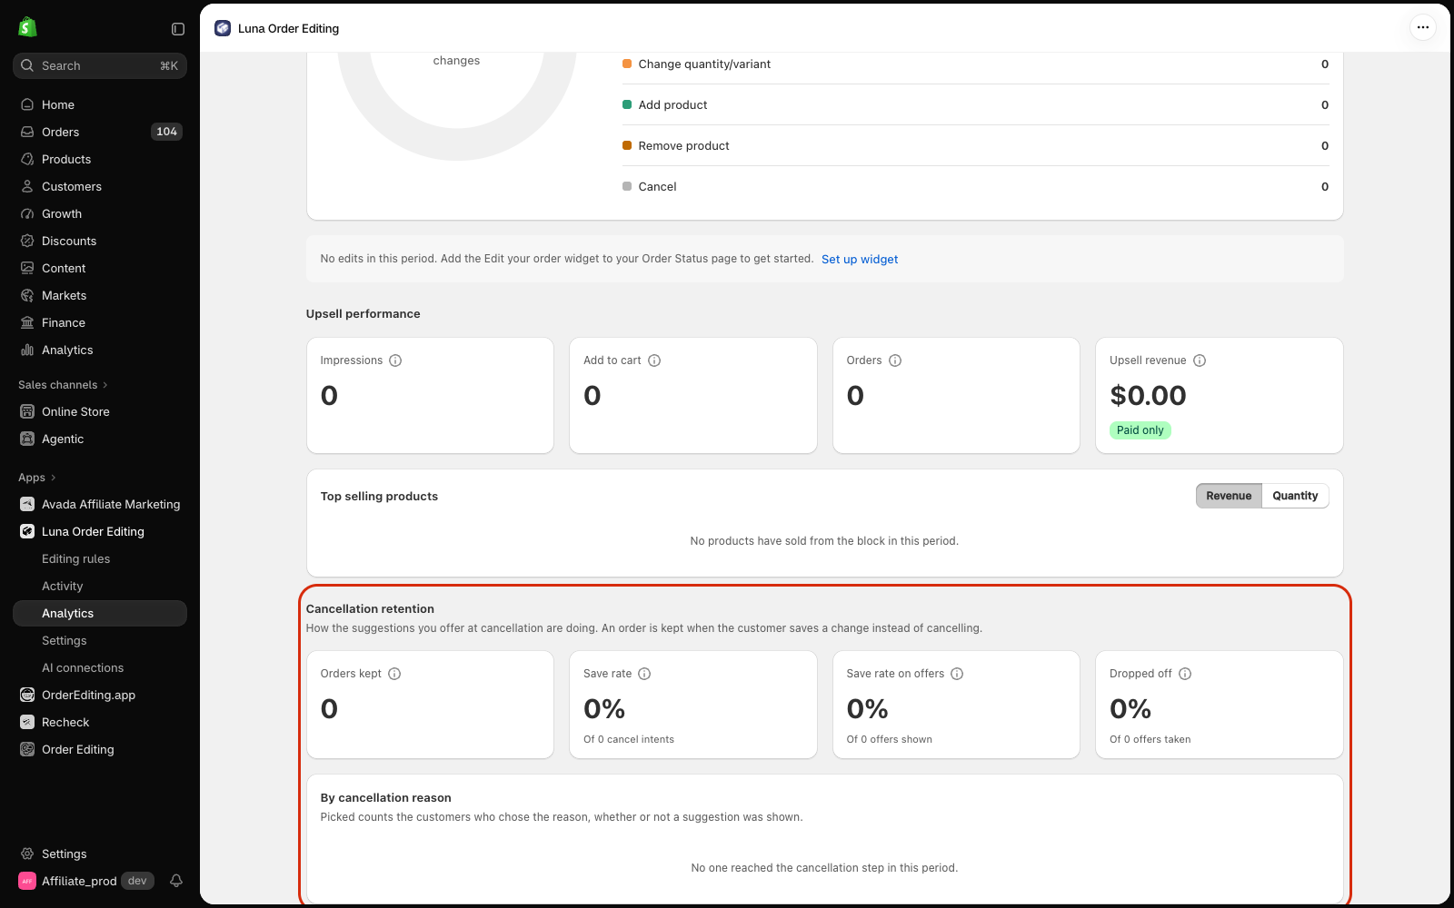Show the info tooltip for Orders kept
The height and width of the screenshot is (908, 1454).
(x=394, y=674)
